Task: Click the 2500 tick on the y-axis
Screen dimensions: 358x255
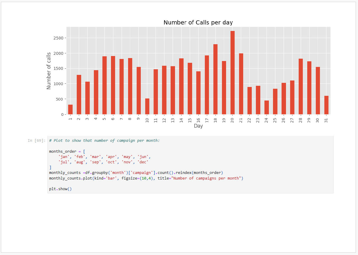Action: point(58,38)
